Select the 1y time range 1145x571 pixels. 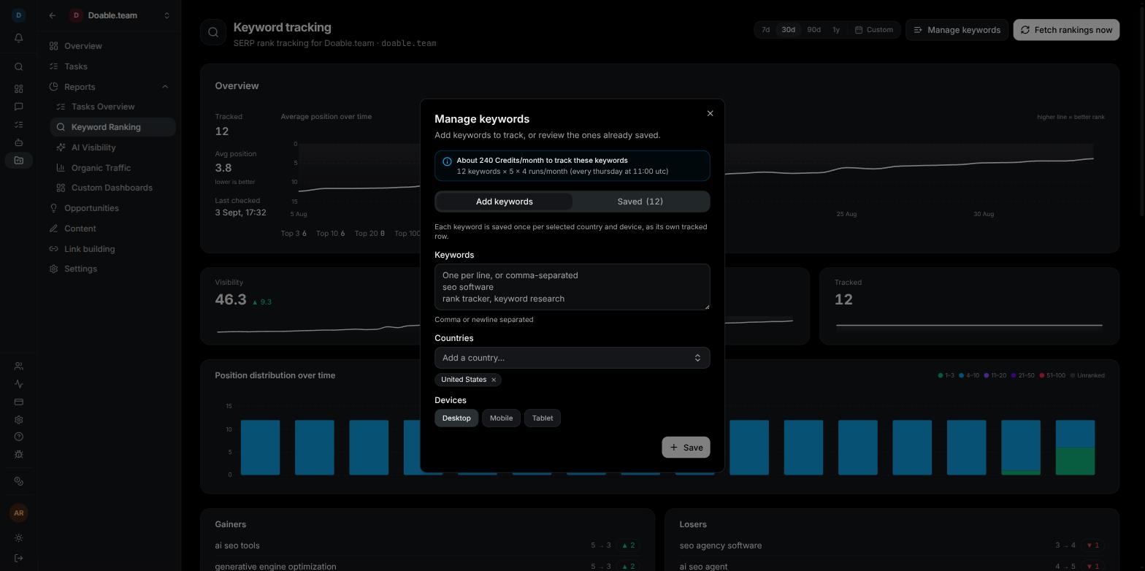[836, 30]
